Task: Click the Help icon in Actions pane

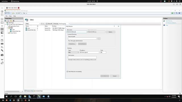Action: (164, 25)
